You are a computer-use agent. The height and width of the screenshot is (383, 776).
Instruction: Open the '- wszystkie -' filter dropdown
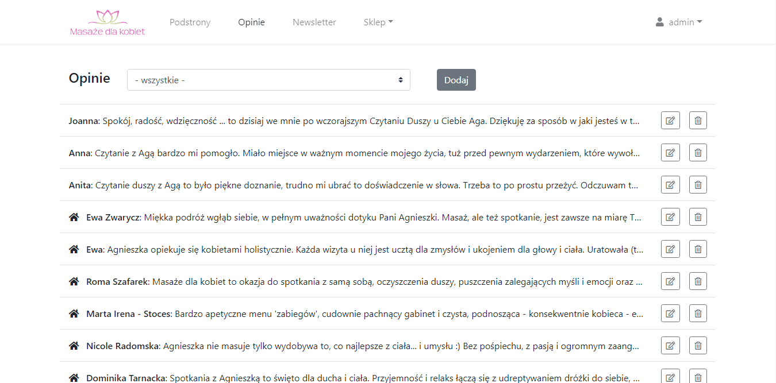[x=268, y=80]
